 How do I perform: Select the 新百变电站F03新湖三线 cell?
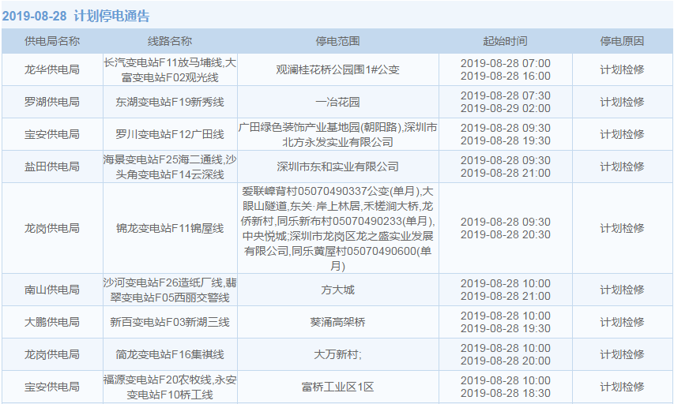(x=170, y=322)
